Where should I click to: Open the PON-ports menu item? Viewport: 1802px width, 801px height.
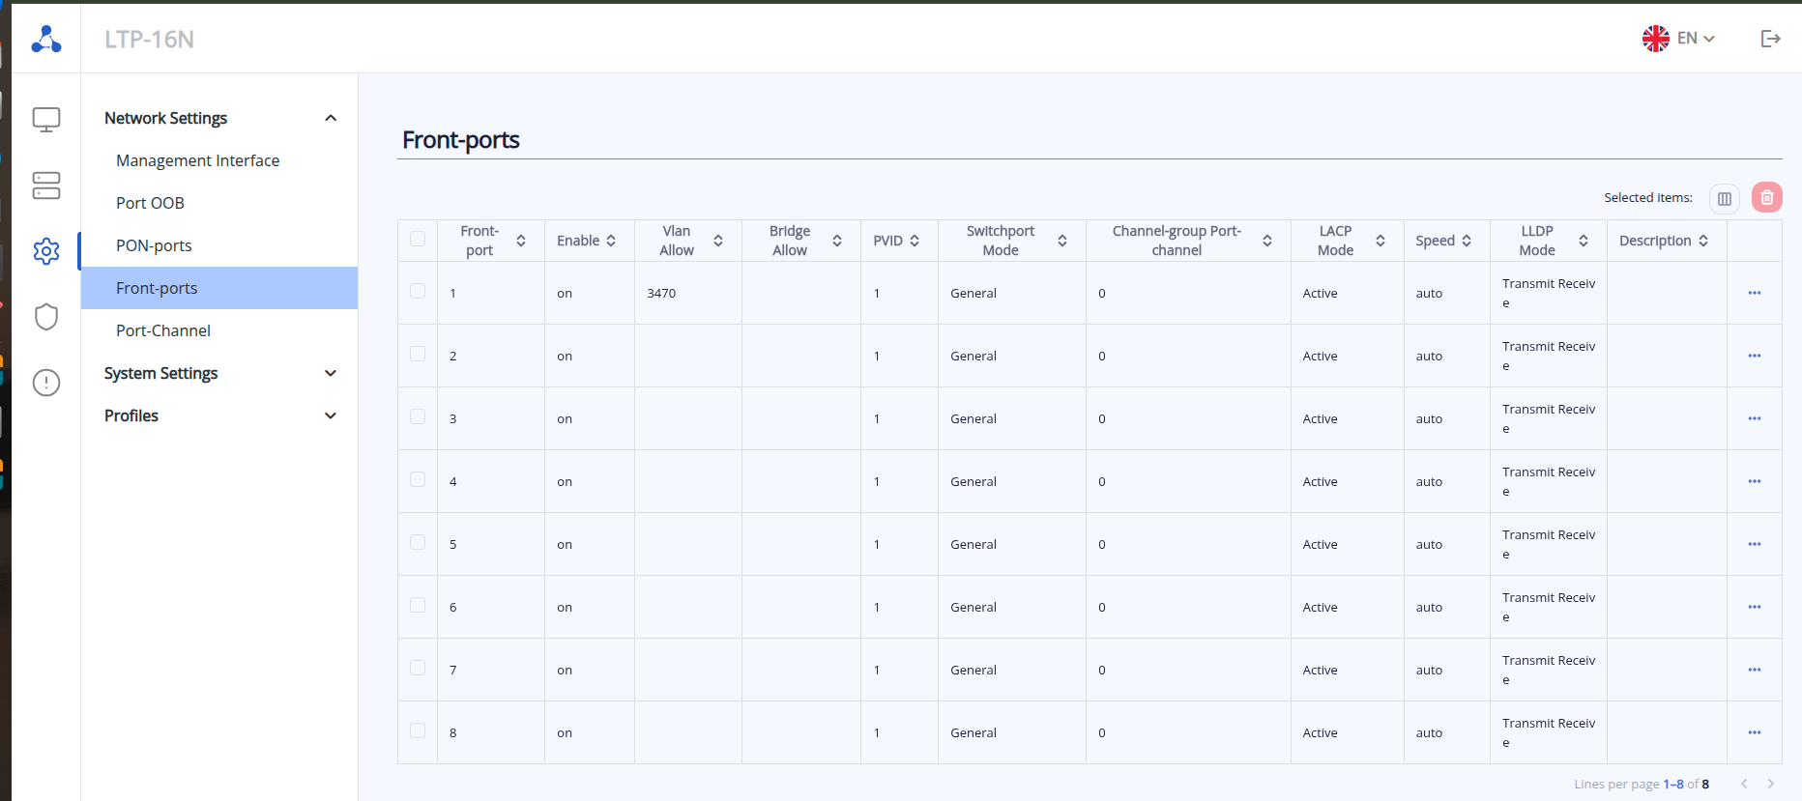pos(154,245)
